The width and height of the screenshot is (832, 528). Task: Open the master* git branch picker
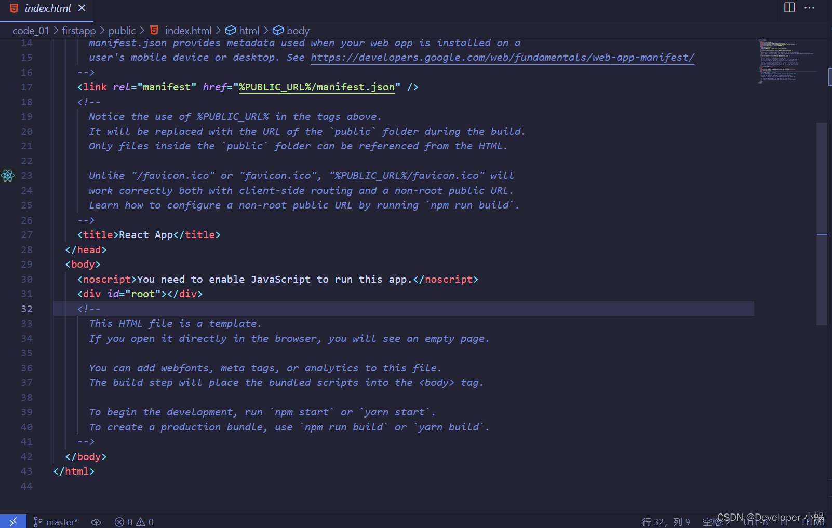coord(56,522)
